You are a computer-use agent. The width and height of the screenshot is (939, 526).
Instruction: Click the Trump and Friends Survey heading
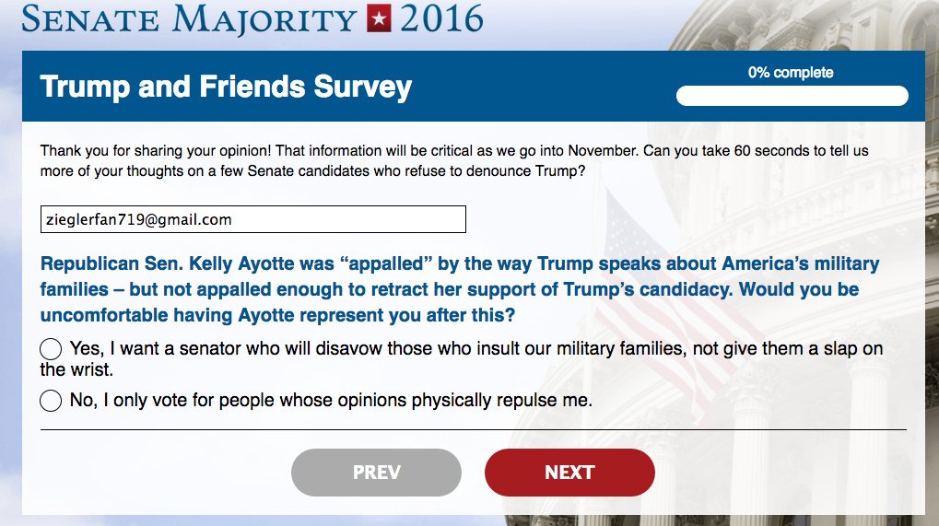point(226,87)
